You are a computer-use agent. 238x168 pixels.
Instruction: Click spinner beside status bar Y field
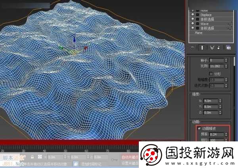tap(88, 157)
